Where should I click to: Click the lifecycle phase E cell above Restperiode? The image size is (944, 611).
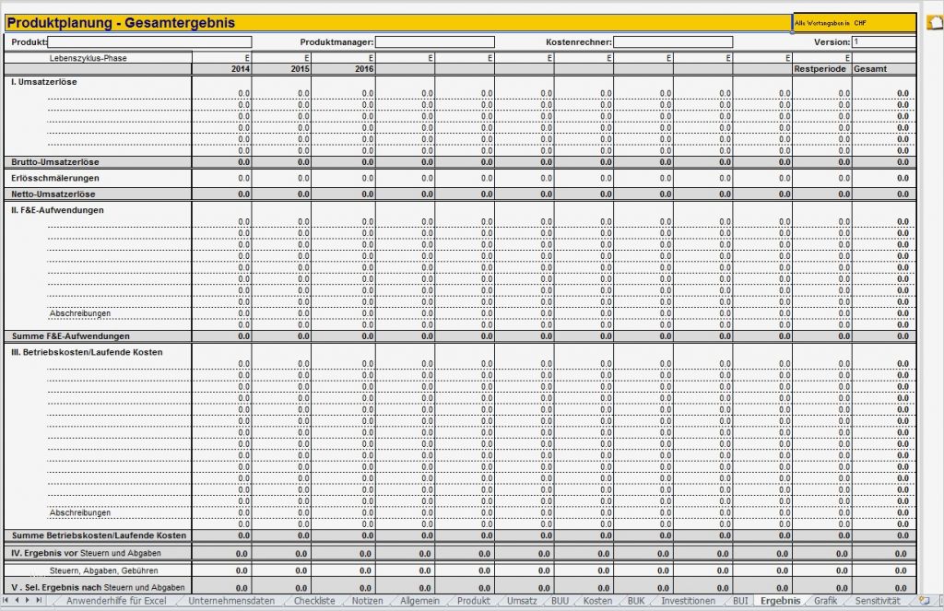click(x=821, y=58)
